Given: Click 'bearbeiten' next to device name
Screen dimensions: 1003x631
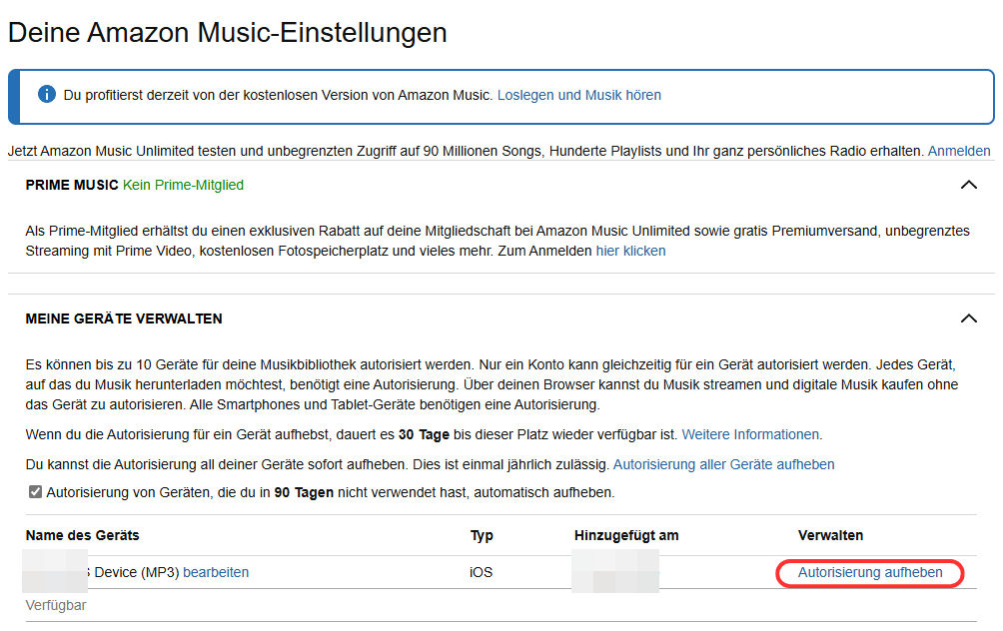Looking at the screenshot, I should tap(216, 572).
